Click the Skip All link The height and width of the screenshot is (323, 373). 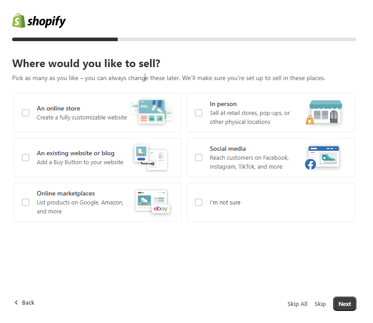click(297, 304)
